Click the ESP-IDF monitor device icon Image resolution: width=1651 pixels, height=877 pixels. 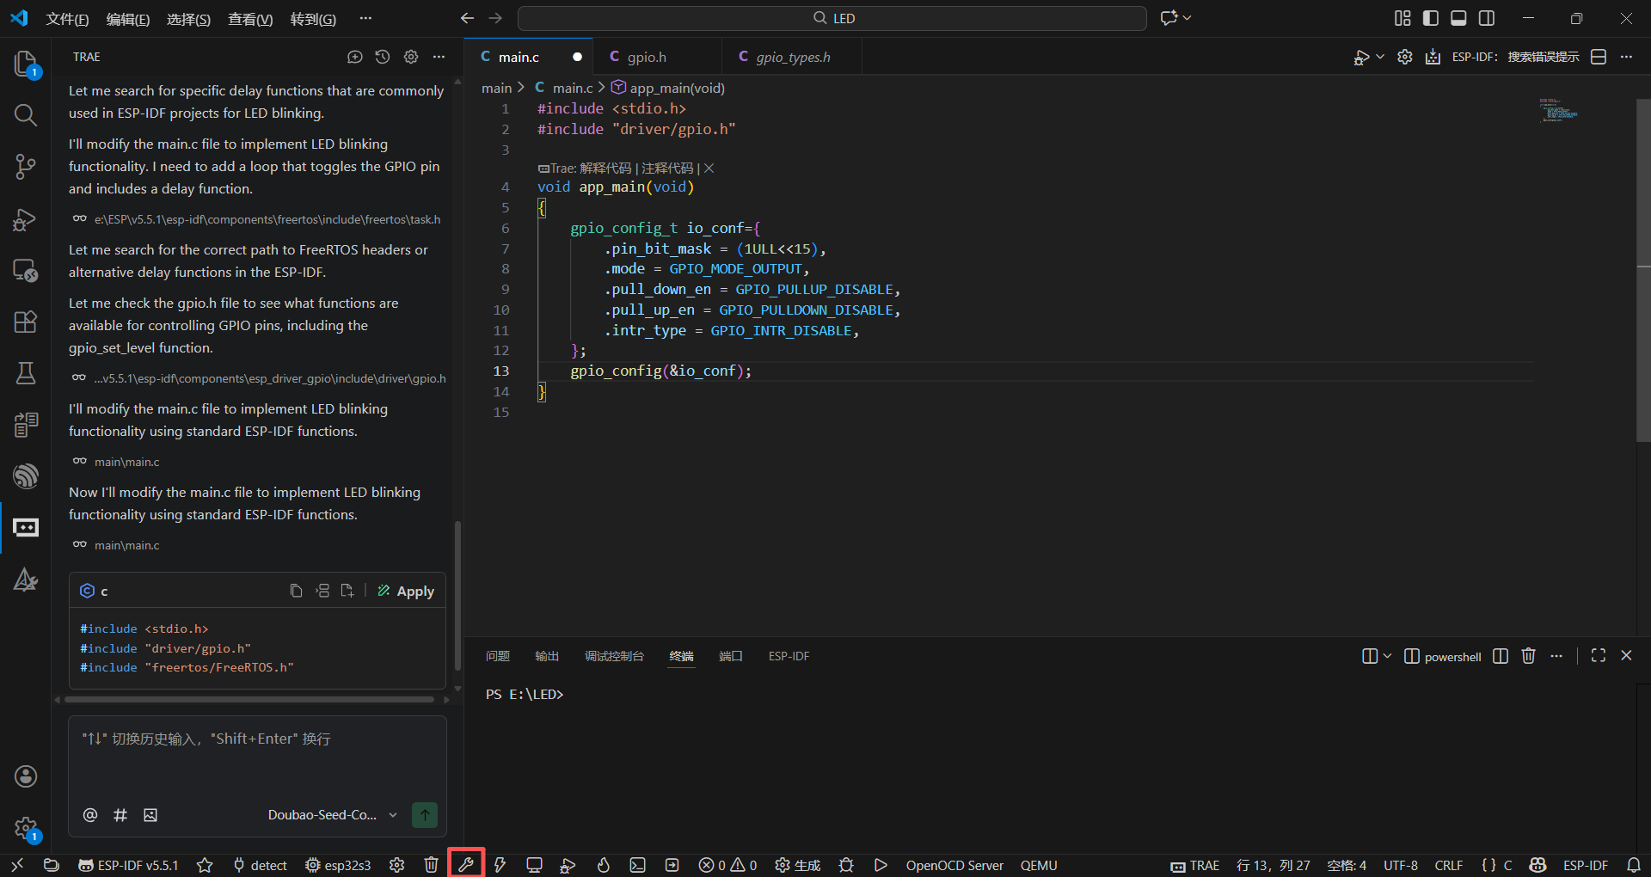pos(534,865)
